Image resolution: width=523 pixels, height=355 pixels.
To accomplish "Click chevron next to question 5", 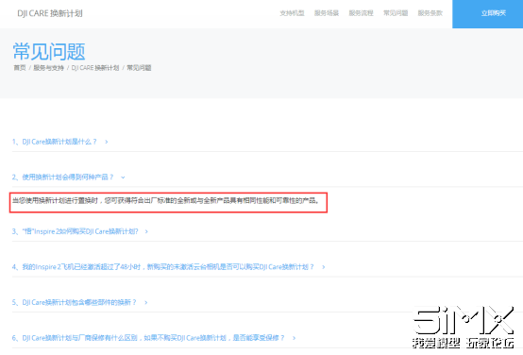I will pyautogui.click(x=145, y=303).
